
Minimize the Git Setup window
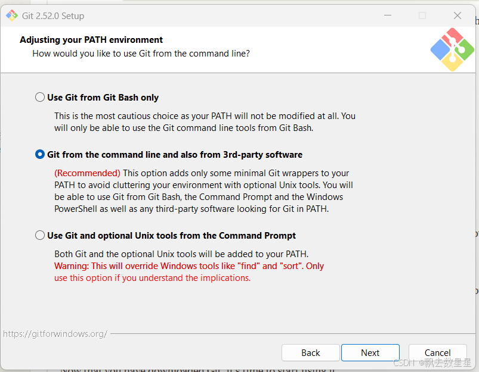pyautogui.click(x=388, y=15)
